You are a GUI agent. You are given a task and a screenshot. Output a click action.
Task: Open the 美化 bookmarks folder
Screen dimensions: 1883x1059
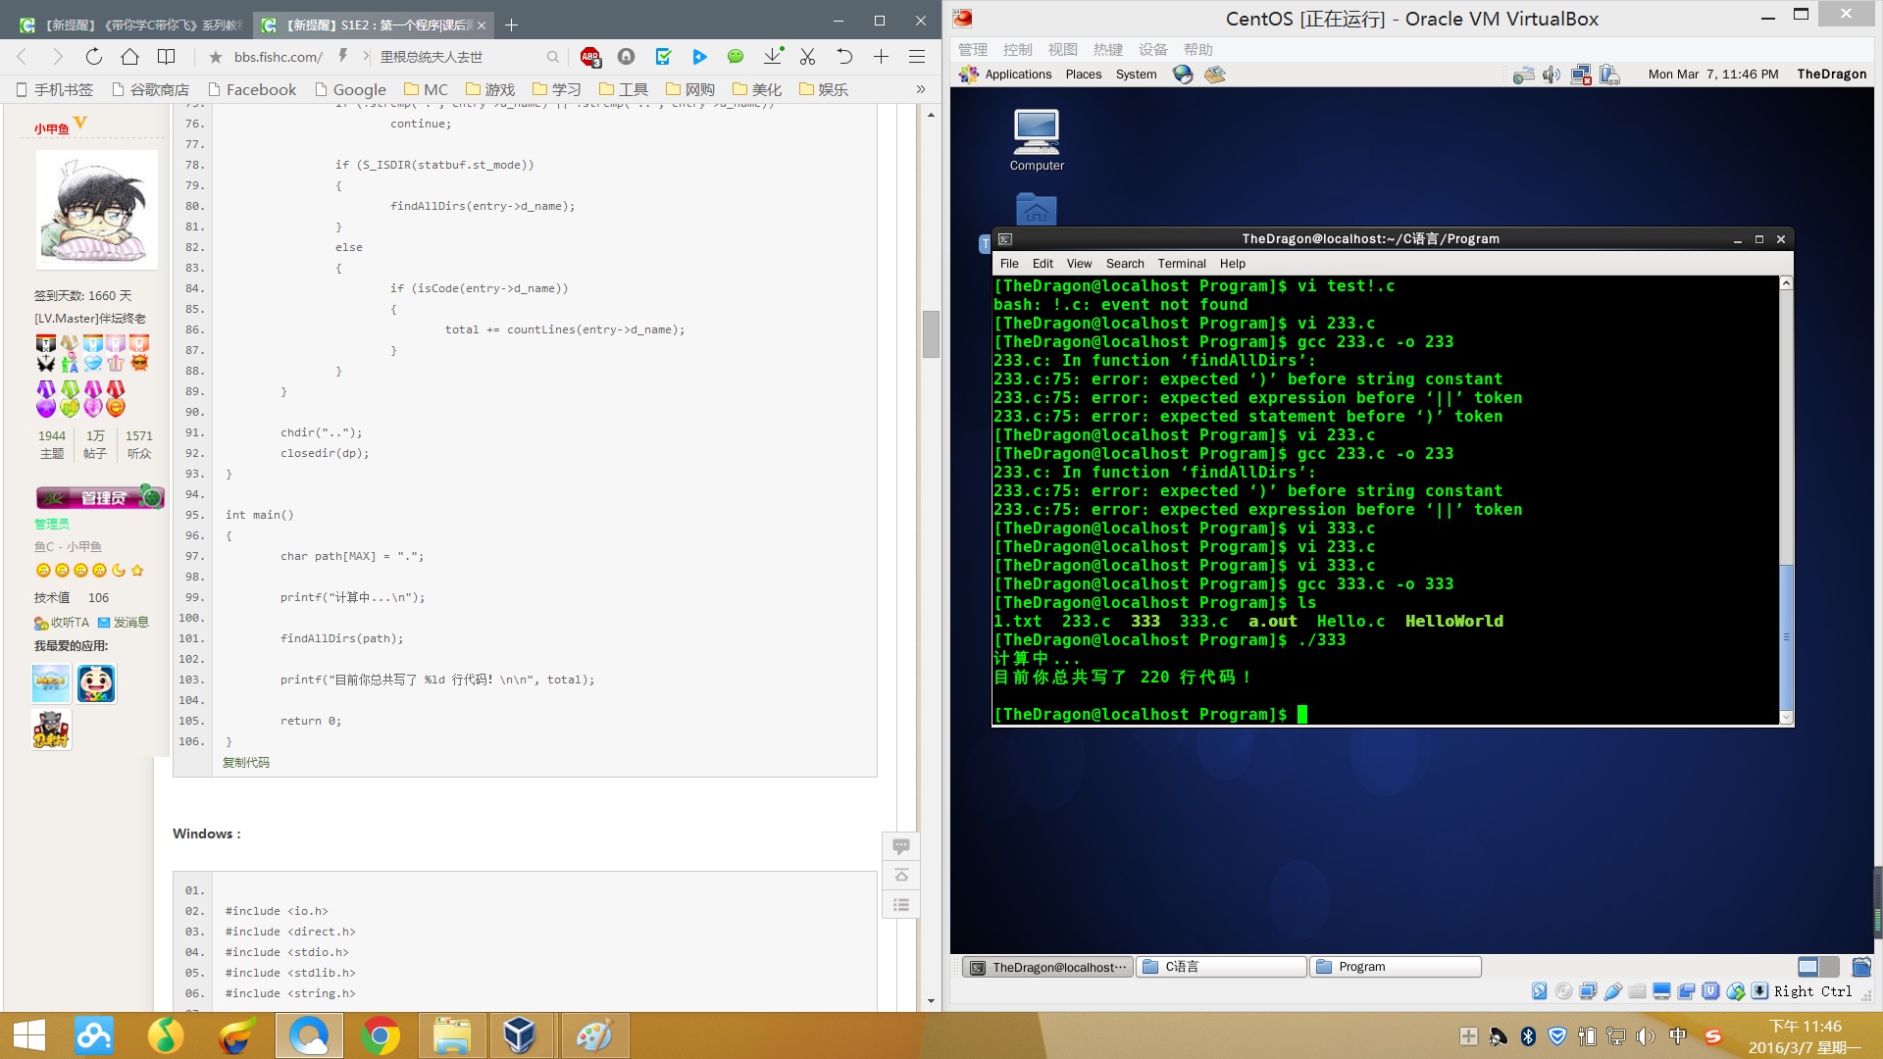click(757, 89)
